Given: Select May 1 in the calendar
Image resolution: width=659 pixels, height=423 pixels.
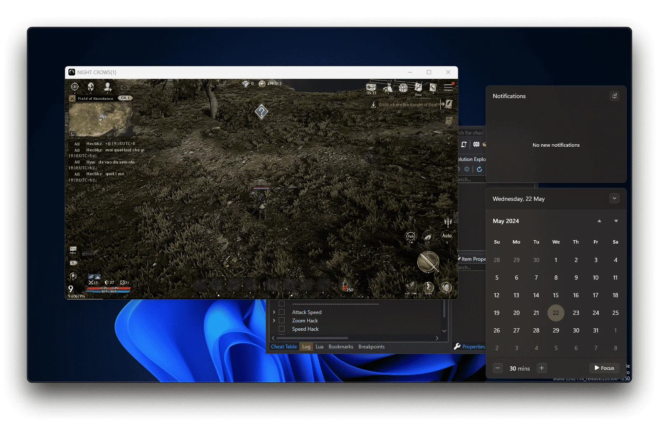Looking at the screenshot, I should [x=556, y=260].
